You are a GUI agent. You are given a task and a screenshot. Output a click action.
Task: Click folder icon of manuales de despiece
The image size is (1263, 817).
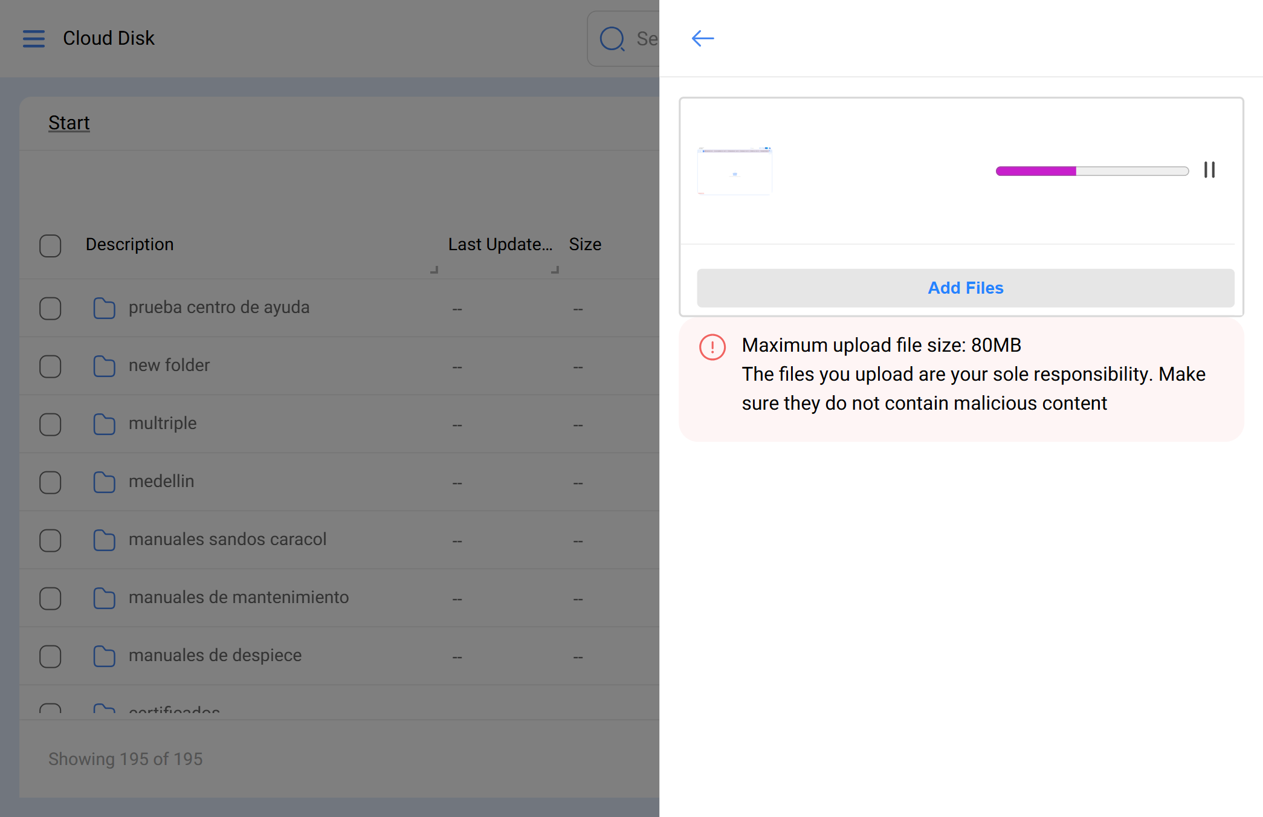(104, 656)
